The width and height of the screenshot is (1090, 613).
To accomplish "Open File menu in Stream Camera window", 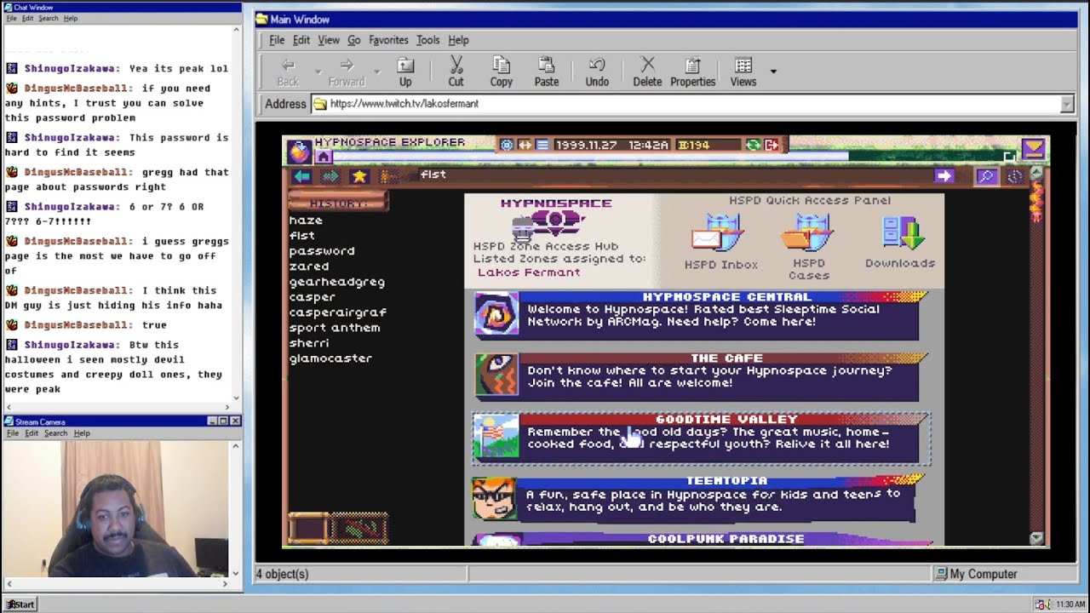I will click(13, 433).
